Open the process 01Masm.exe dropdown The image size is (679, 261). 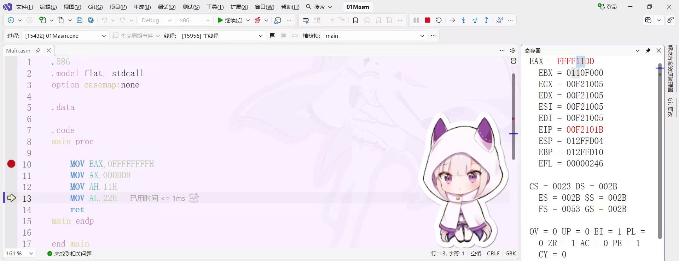(64, 36)
